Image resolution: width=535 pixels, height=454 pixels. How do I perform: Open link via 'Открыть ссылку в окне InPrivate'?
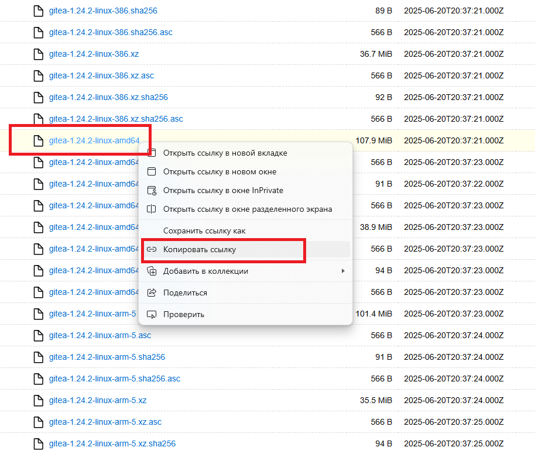coord(245,190)
